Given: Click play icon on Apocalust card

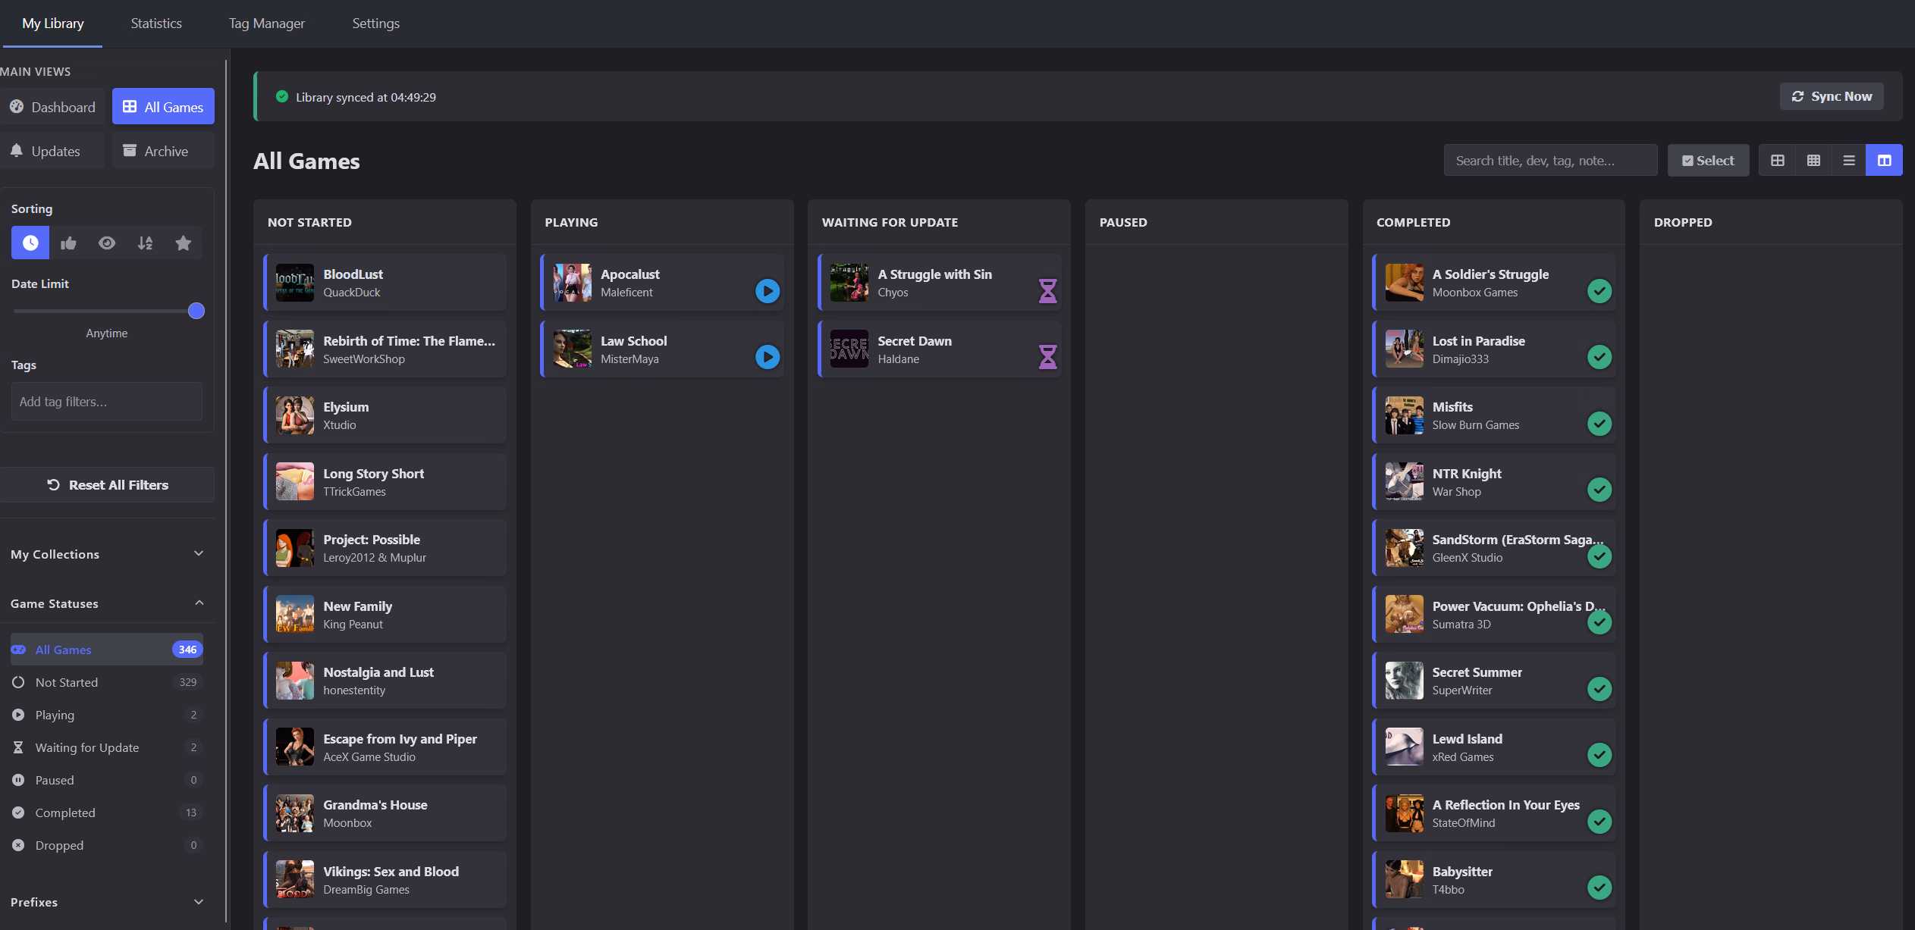Looking at the screenshot, I should [768, 291].
